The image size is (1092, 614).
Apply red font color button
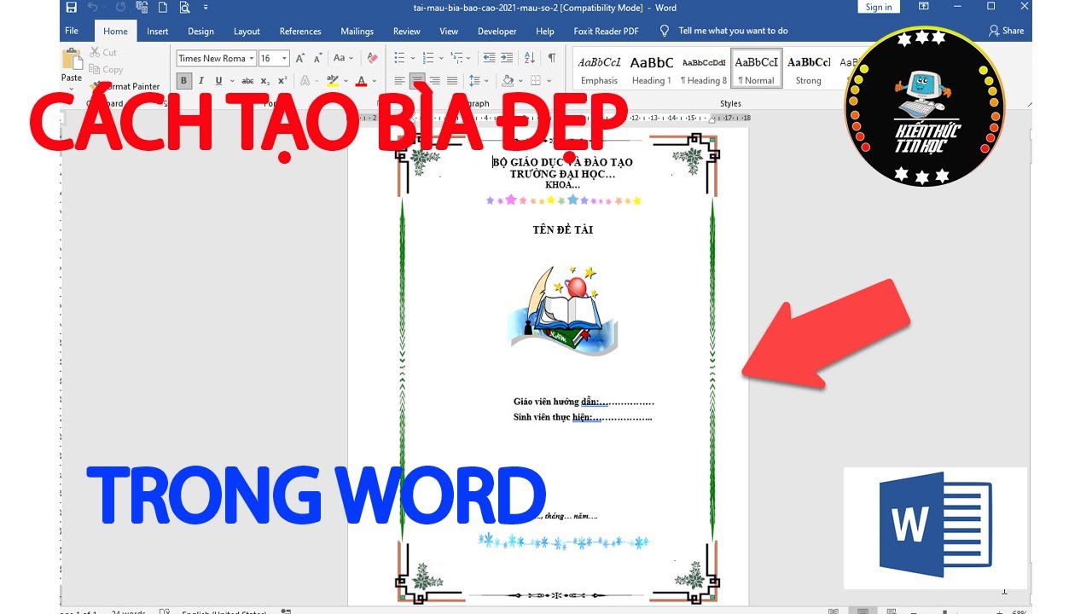point(362,81)
